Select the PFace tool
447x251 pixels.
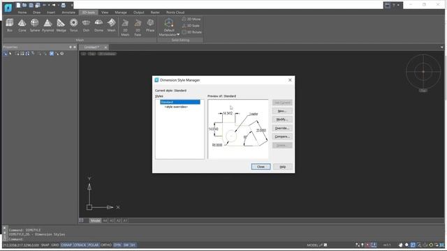[150, 25]
